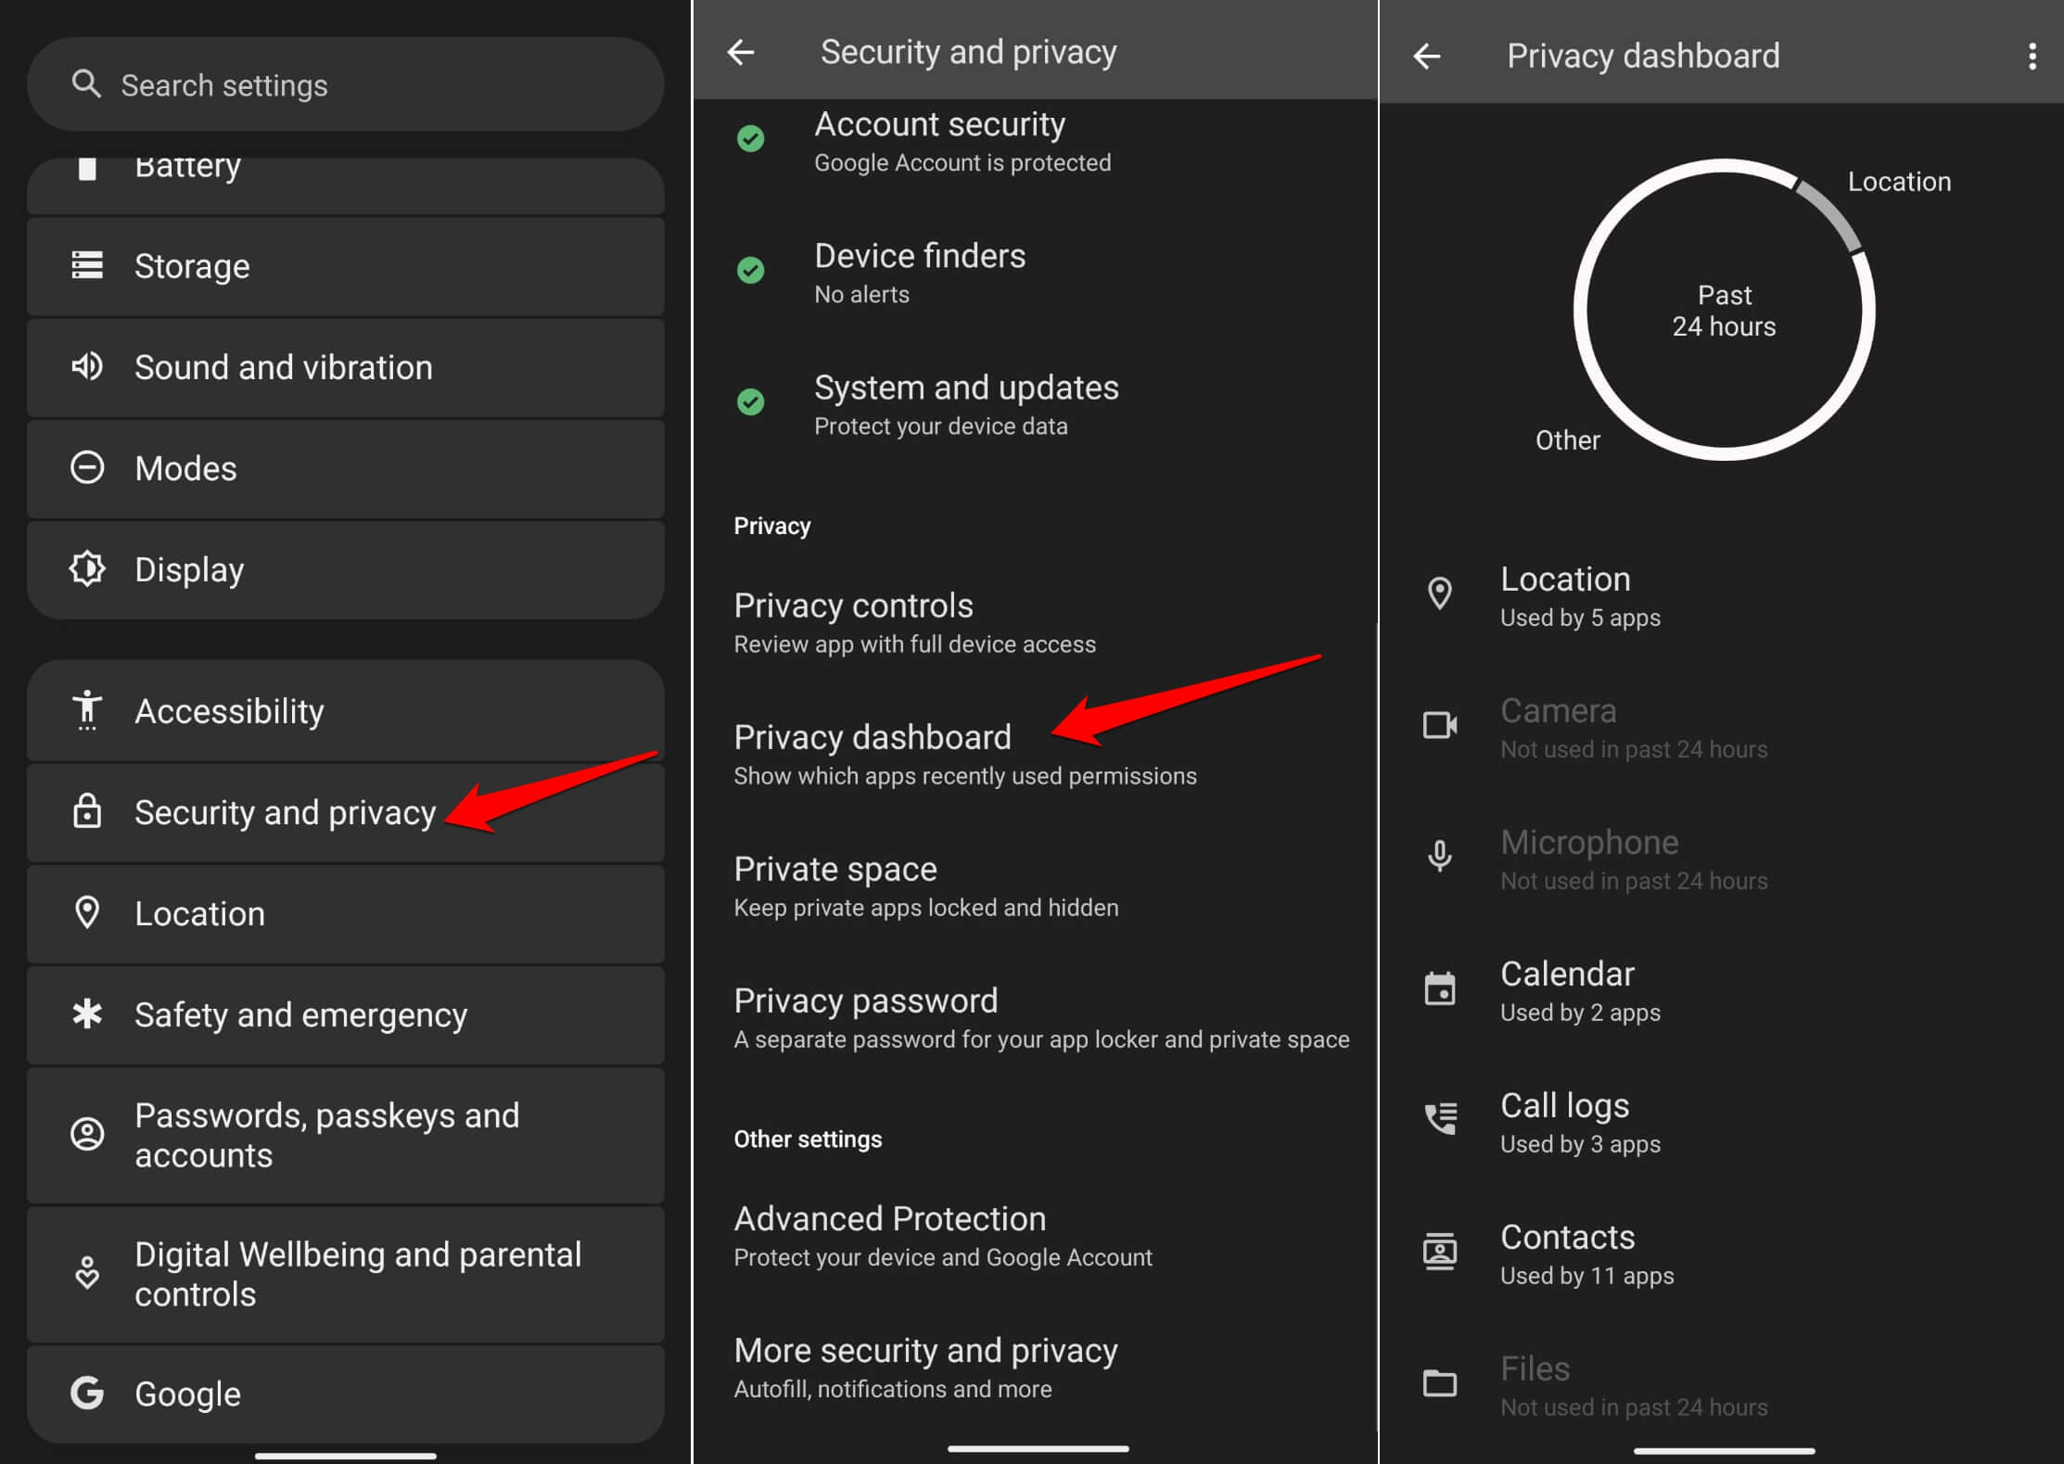The width and height of the screenshot is (2064, 1464).
Task: Tap the Google G icon
Action: pyautogui.click(x=87, y=1393)
